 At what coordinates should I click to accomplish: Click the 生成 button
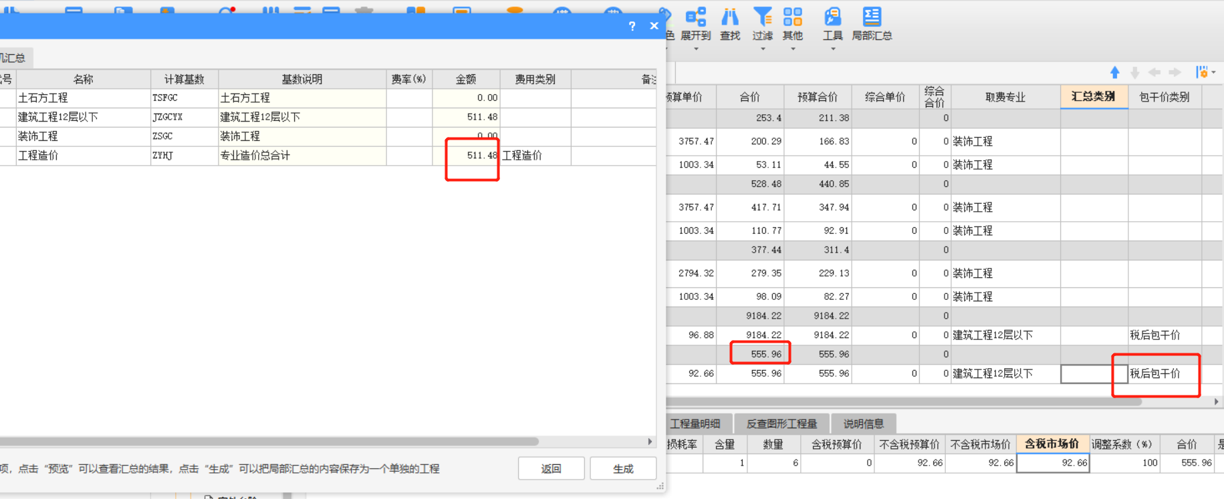click(623, 468)
